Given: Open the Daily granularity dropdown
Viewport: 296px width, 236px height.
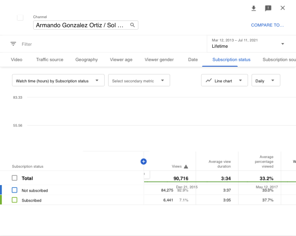Looking at the screenshot, I should point(265,81).
